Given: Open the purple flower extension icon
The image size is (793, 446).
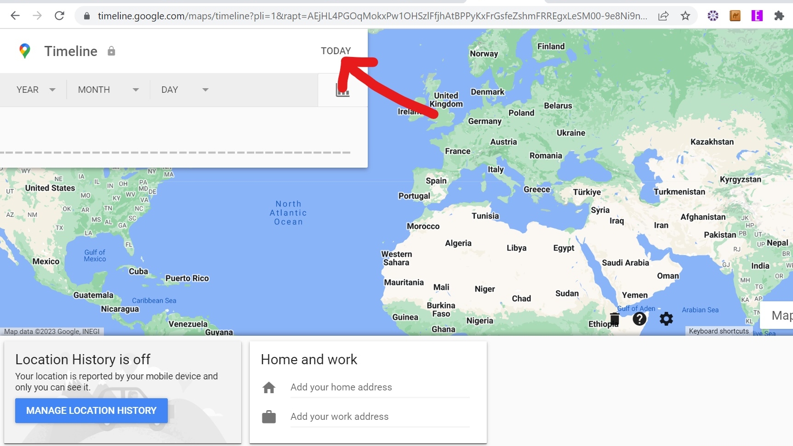Looking at the screenshot, I should click(x=713, y=16).
